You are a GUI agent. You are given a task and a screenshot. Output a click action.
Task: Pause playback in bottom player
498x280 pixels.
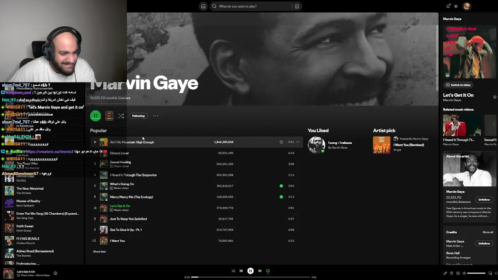click(x=251, y=271)
